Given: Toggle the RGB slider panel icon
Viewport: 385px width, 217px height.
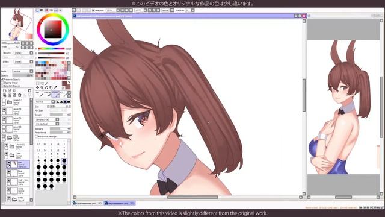Looking at the screenshot, I should [x=42, y=10].
